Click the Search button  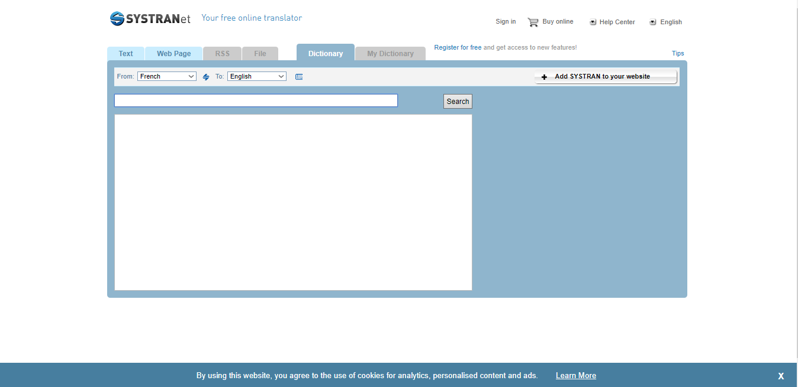coord(458,102)
